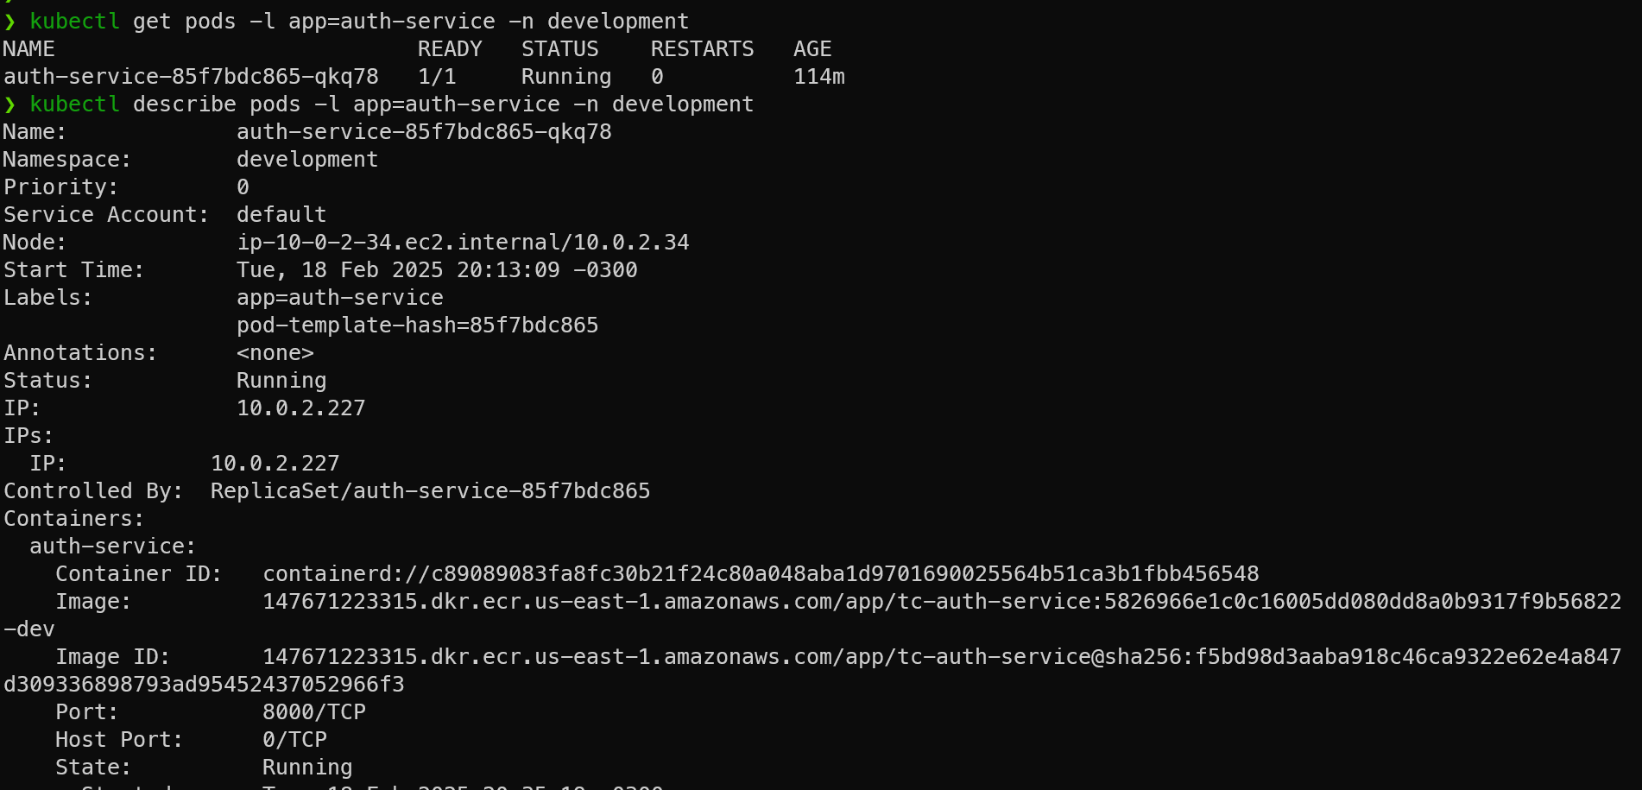Click the Annotations <none> value
Image resolution: width=1642 pixels, height=790 pixels.
click(x=275, y=353)
